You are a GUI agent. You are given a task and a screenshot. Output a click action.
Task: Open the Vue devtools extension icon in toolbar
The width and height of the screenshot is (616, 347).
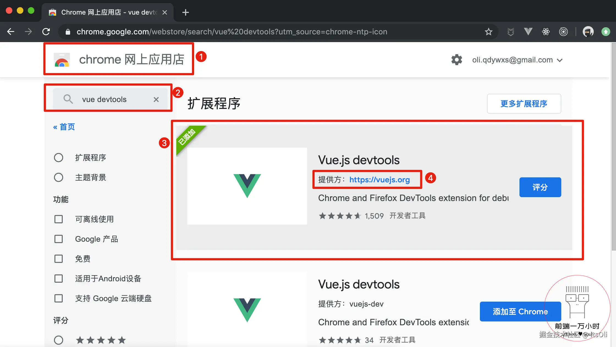(x=528, y=32)
